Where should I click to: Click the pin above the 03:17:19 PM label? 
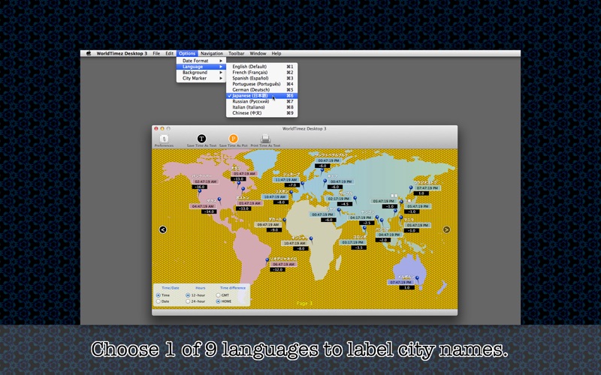(x=364, y=229)
